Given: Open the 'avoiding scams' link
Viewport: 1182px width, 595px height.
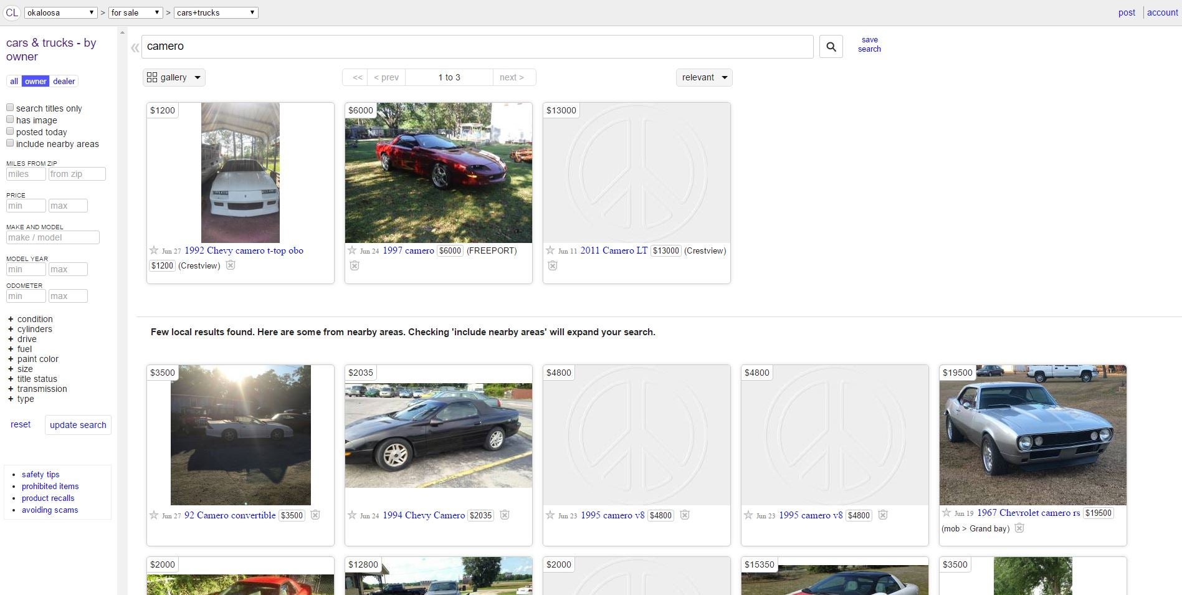Looking at the screenshot, I should point(50,510).
